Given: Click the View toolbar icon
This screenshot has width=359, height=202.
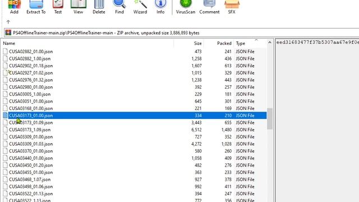Looking at the screenshot, I should point(78,7).
